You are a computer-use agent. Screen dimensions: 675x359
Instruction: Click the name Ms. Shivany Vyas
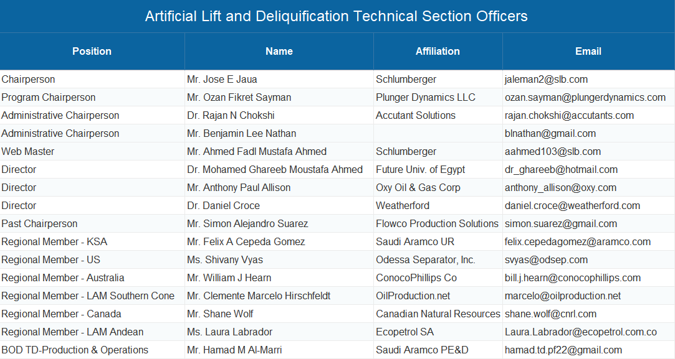click(225, 260)
